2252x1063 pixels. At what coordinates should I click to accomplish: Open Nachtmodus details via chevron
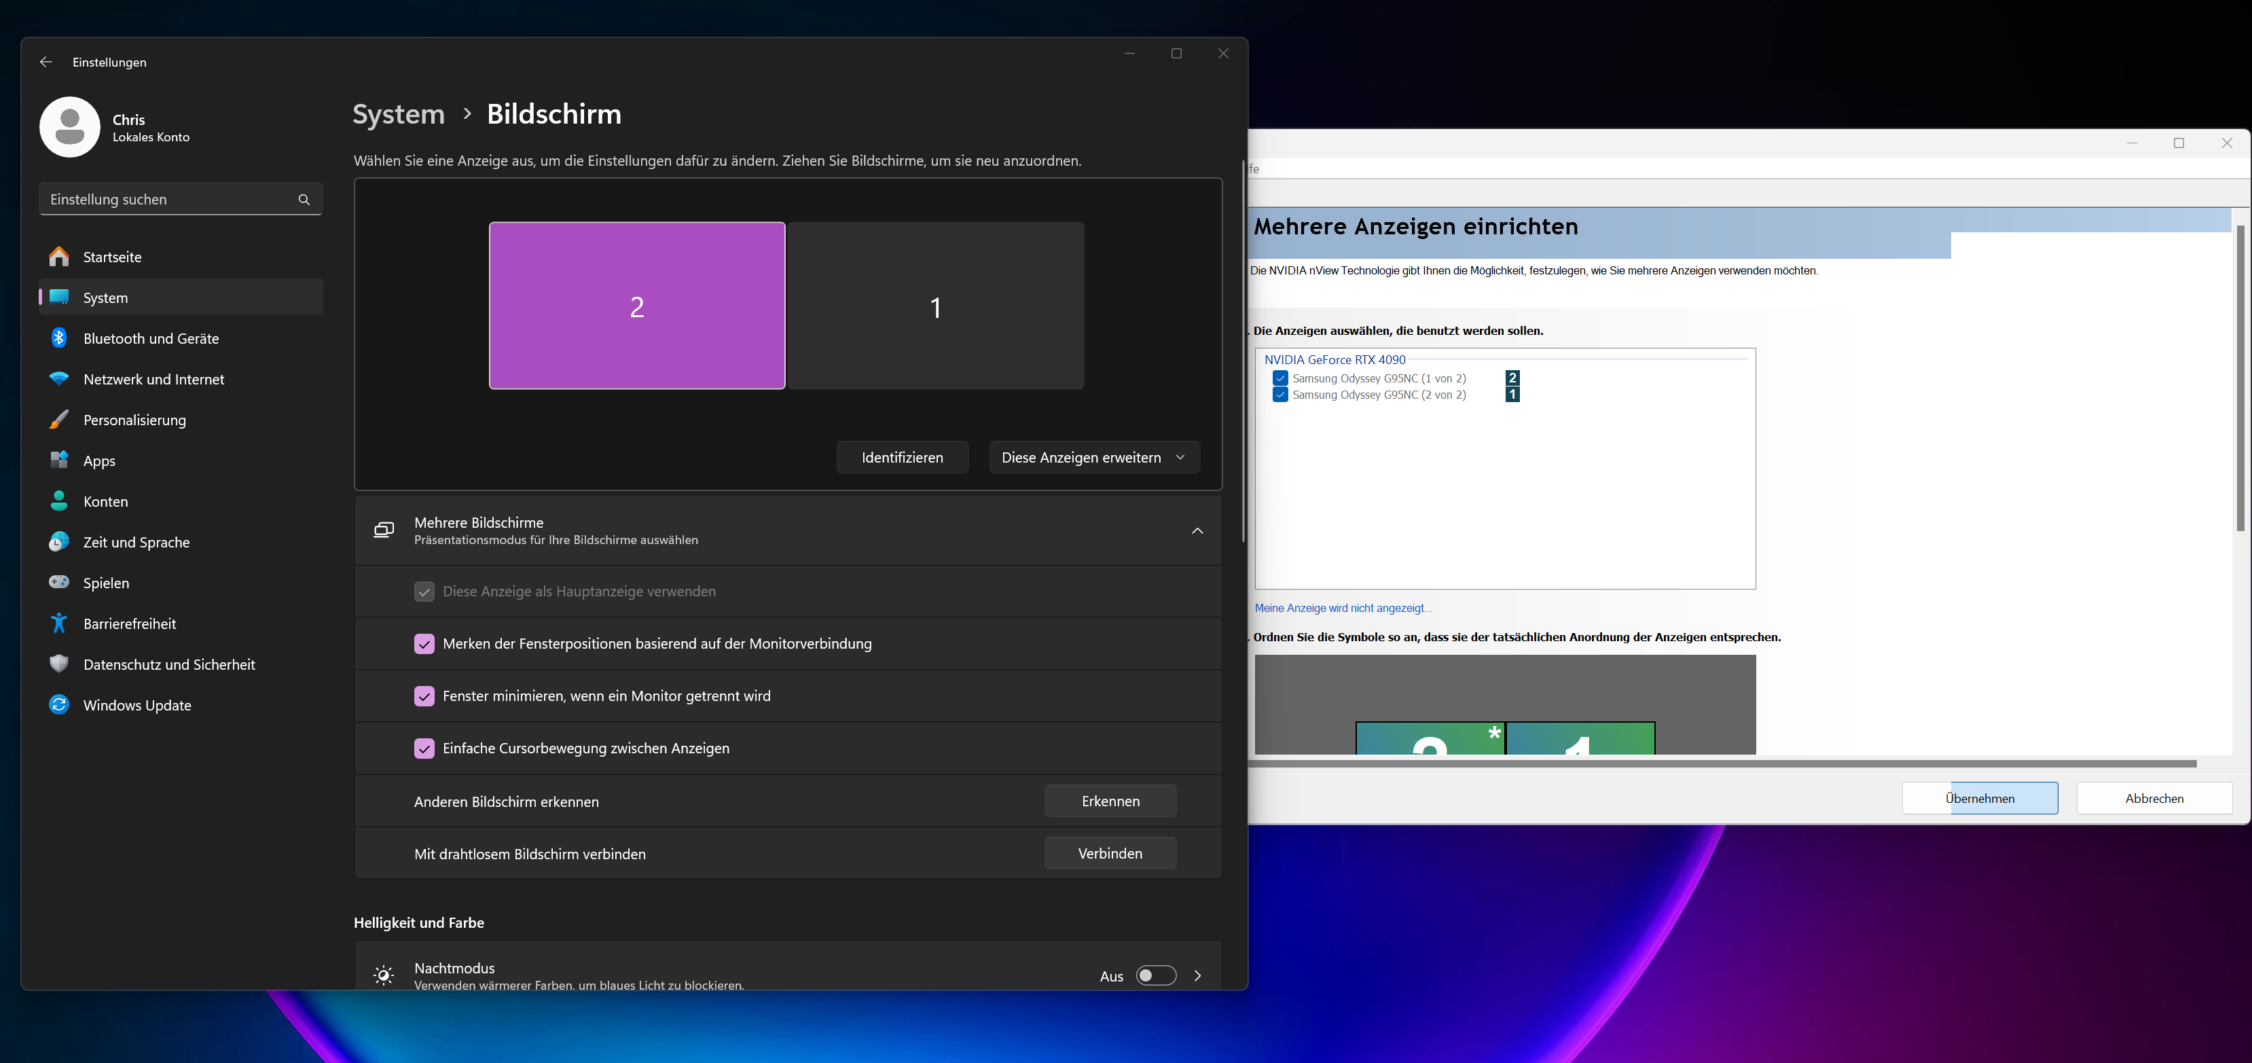1198,975
